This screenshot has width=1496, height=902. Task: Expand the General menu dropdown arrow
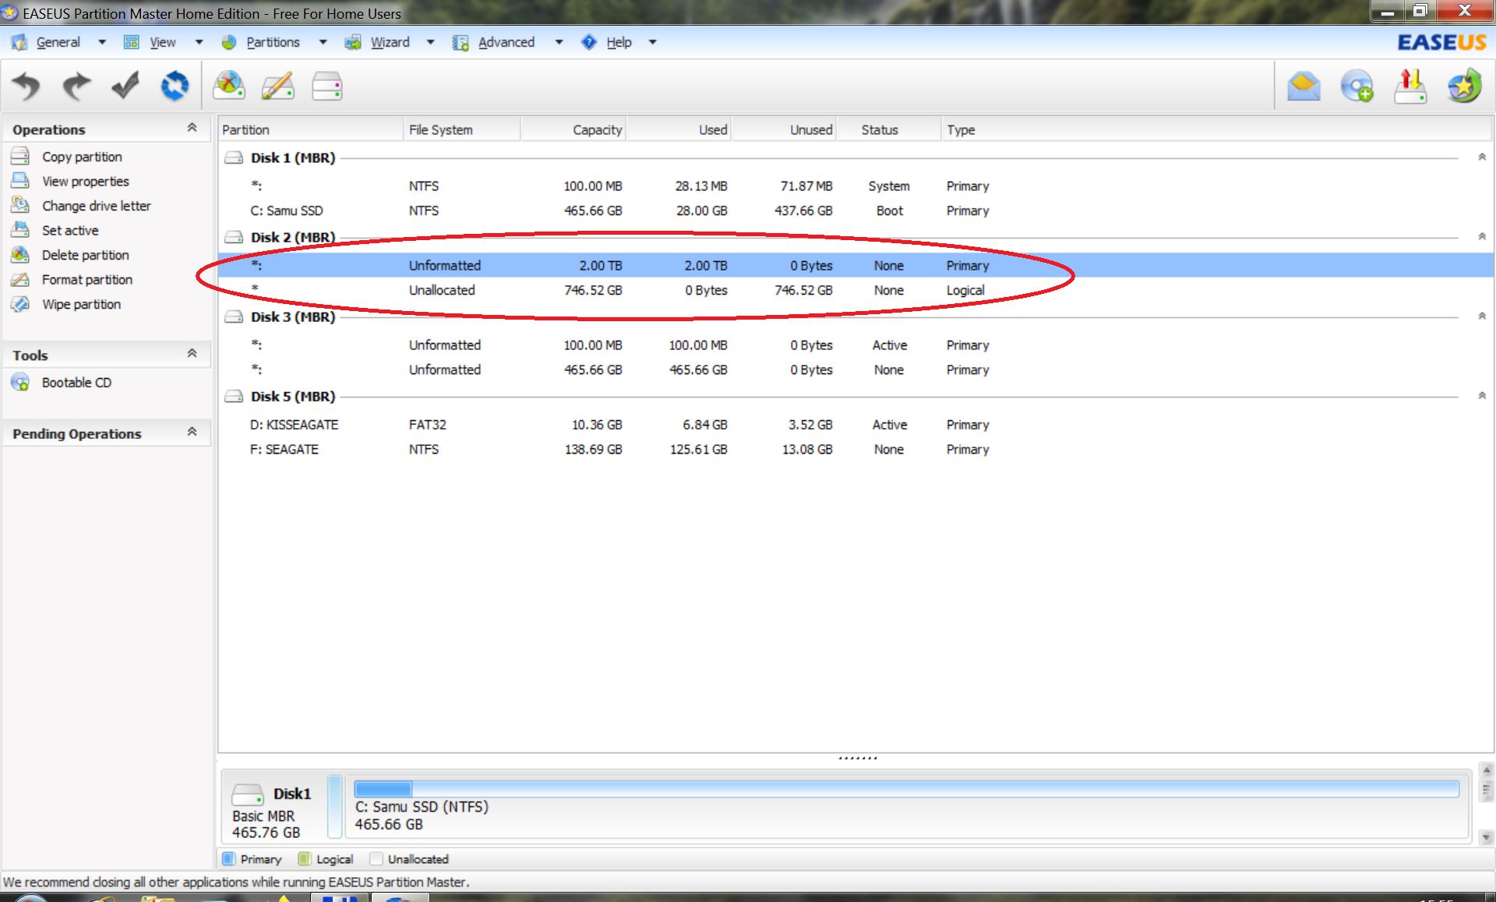click(102, 42)
